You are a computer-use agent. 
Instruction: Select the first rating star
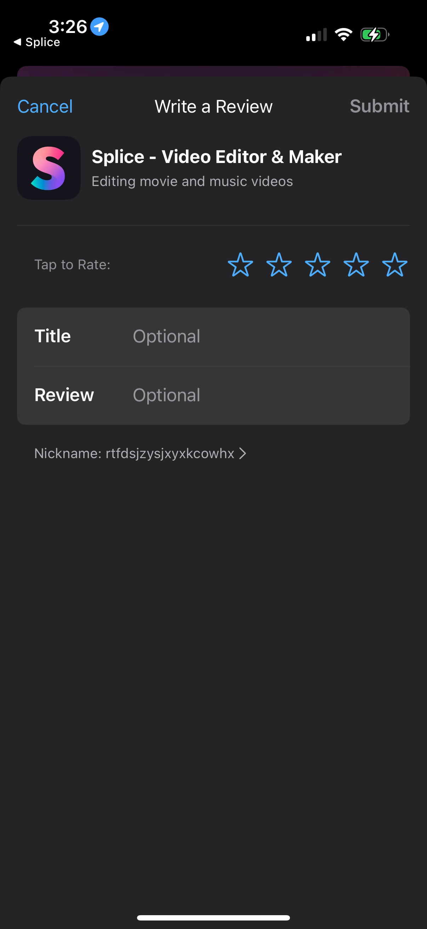(x=241, y=265)
